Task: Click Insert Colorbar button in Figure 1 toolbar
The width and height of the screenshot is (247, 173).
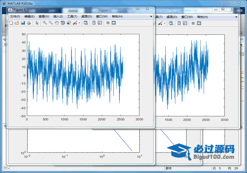Action: click(94, 23)
